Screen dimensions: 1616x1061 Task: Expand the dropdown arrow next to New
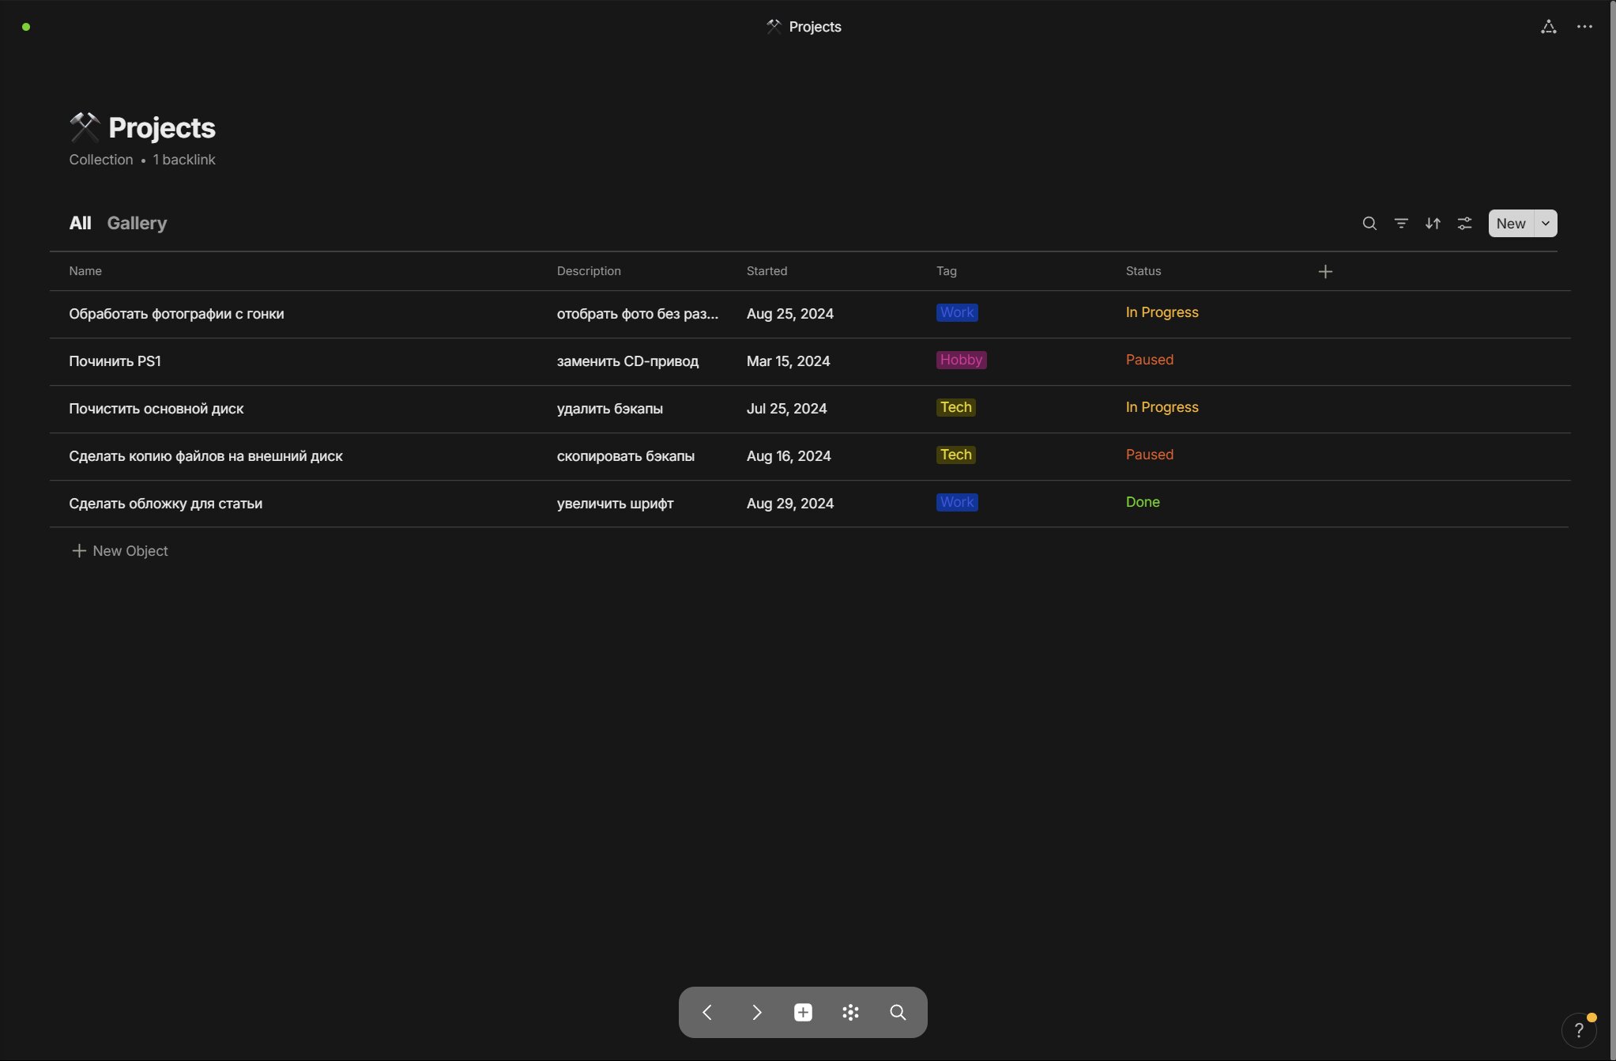click(1546, 224)
